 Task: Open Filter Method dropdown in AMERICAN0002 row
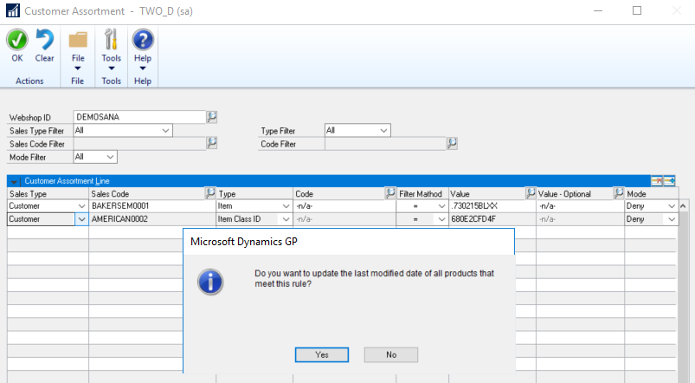pos(441,219)
